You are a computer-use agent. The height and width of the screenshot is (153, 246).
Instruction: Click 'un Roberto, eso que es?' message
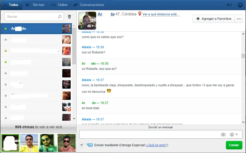point(99,69)
